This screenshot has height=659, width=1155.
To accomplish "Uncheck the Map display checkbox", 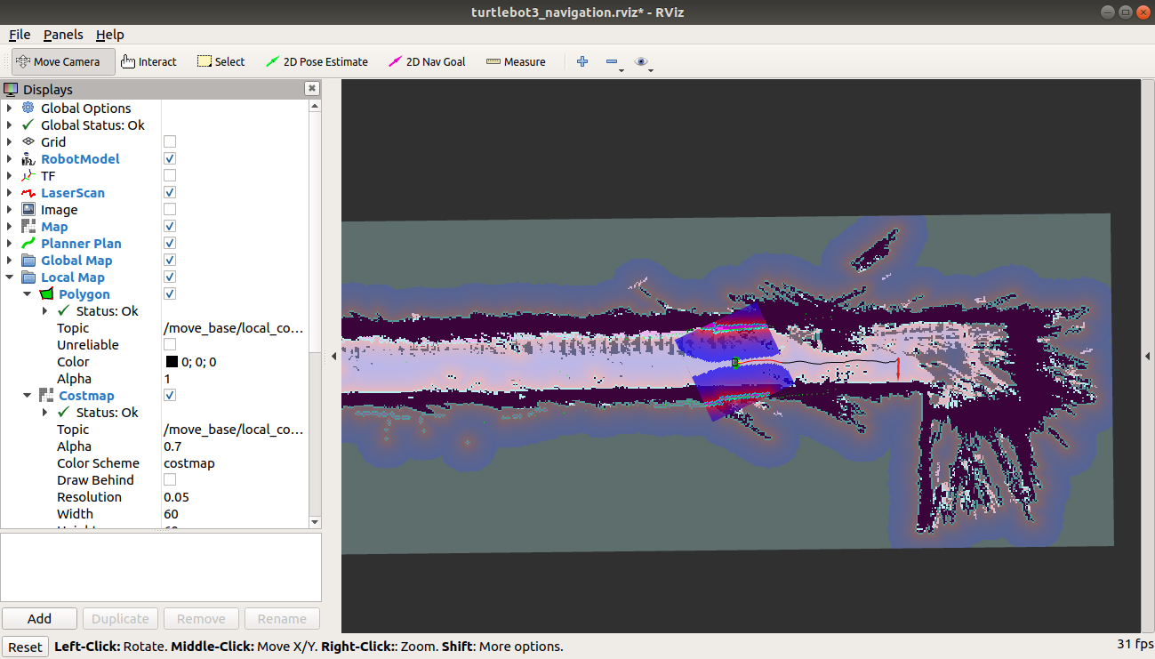I will 170,226.
